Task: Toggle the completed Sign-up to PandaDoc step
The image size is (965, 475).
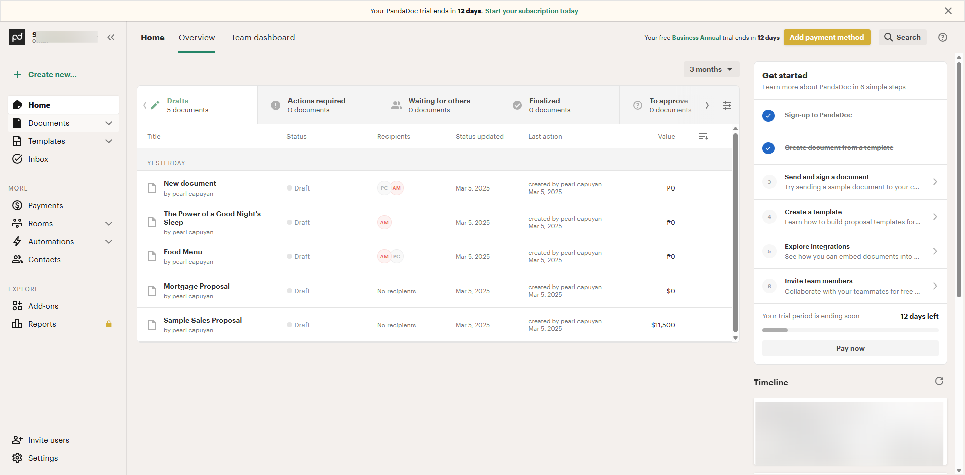Action: (768, 116)
